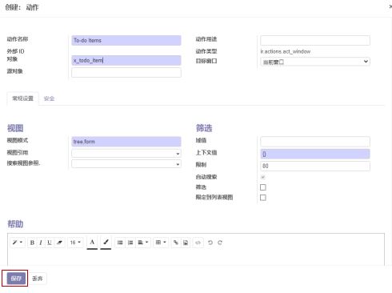392x293 pixels.
Task: Expand the 视图引用 dropdown
Action: tap(126, 153)
